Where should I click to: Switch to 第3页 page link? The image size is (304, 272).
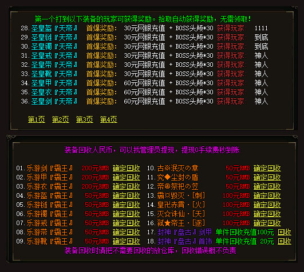pyautogui.click(x=85, y=119)
